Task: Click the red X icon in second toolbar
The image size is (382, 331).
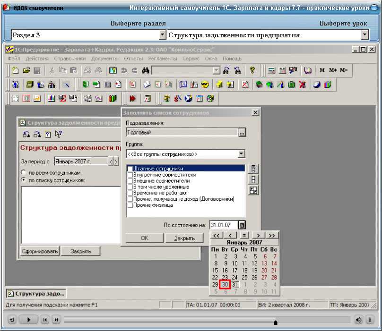Action: tap(302, 85)
